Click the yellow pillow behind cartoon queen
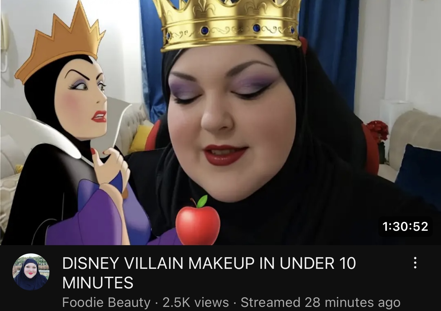Screen dimensions: 441x311 click(x=140, y=138)
